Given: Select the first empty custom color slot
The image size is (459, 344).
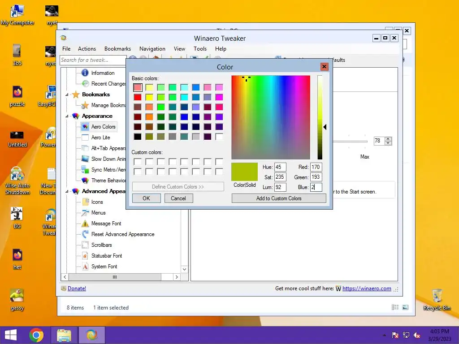Looking at the screenshot, I should [x=138, y=162].
